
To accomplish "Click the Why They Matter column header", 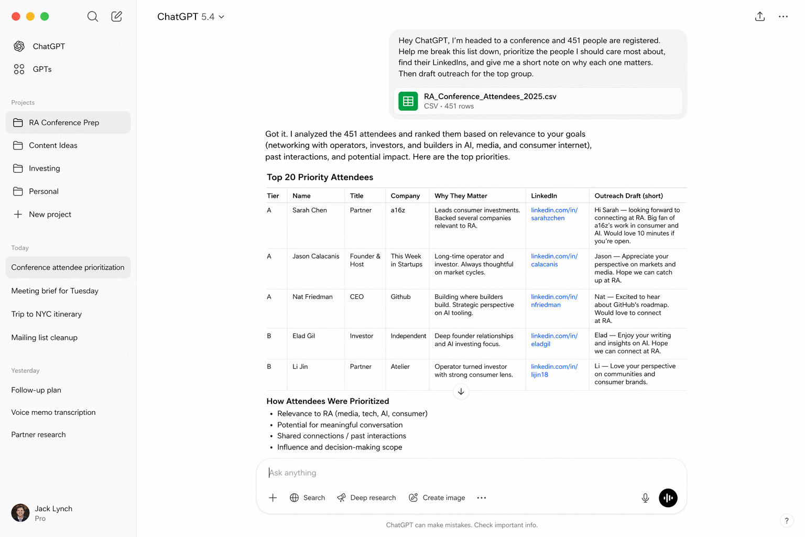I will [x=461, y=196].
